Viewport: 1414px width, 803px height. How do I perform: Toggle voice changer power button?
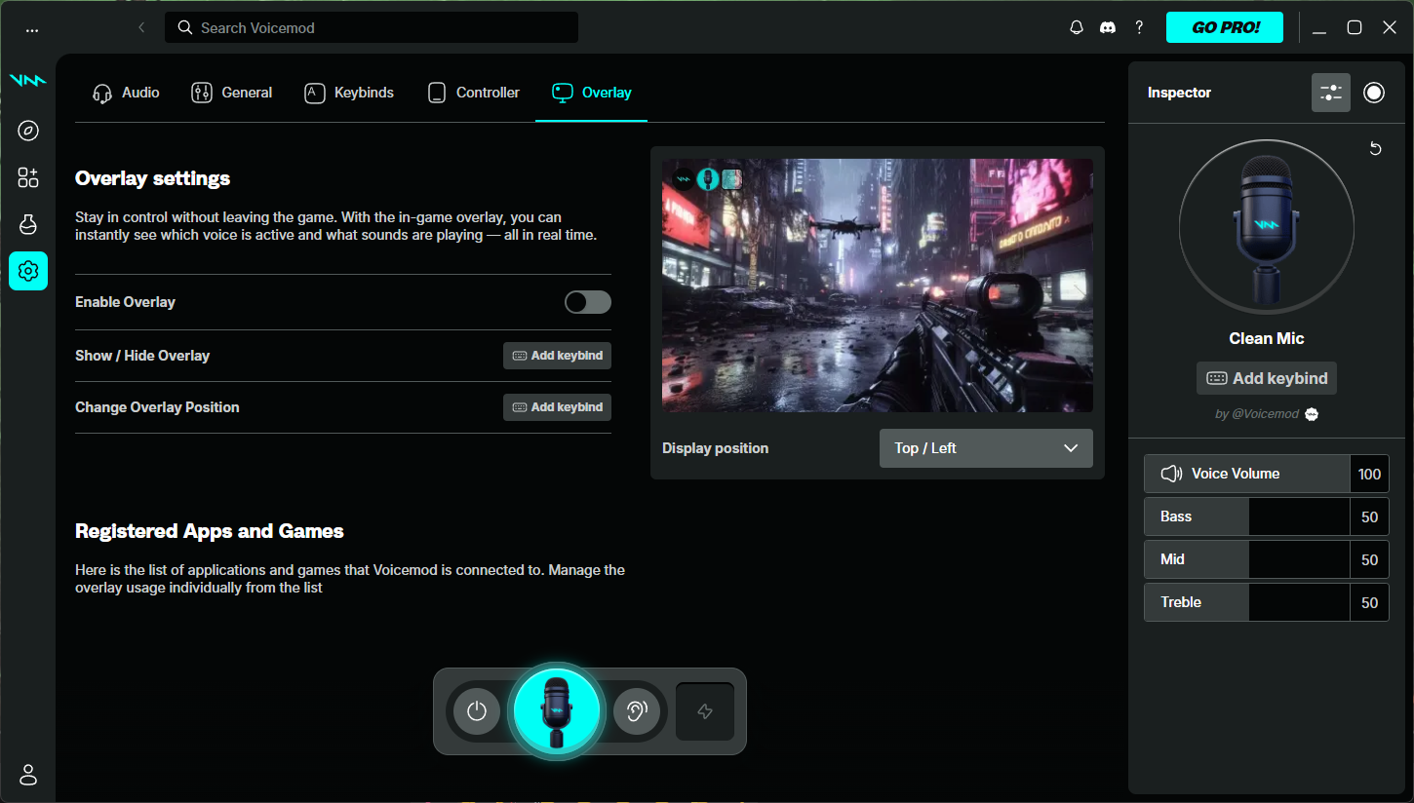477,711
